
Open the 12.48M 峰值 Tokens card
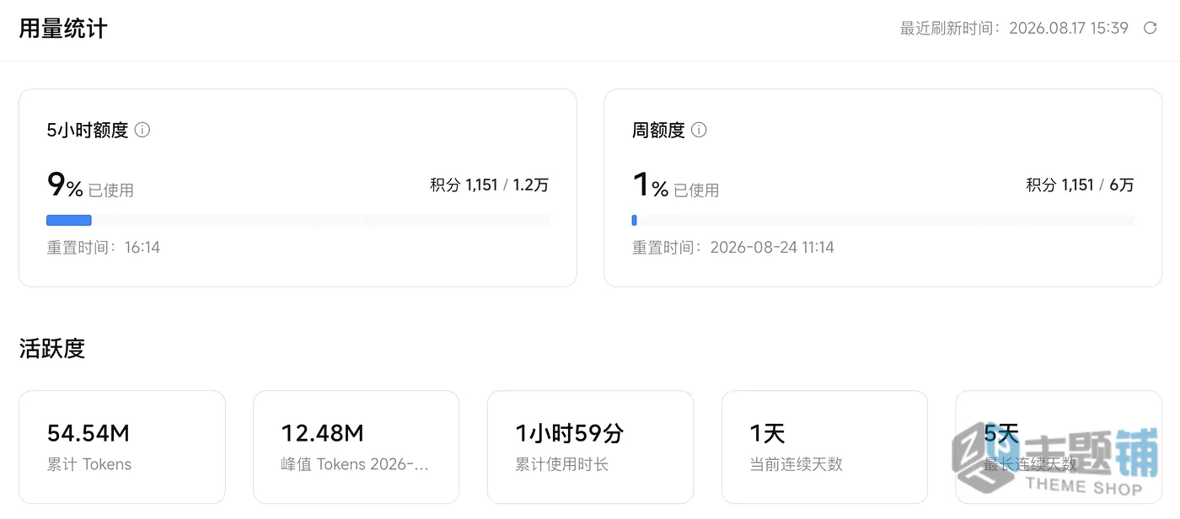point(357,447)
